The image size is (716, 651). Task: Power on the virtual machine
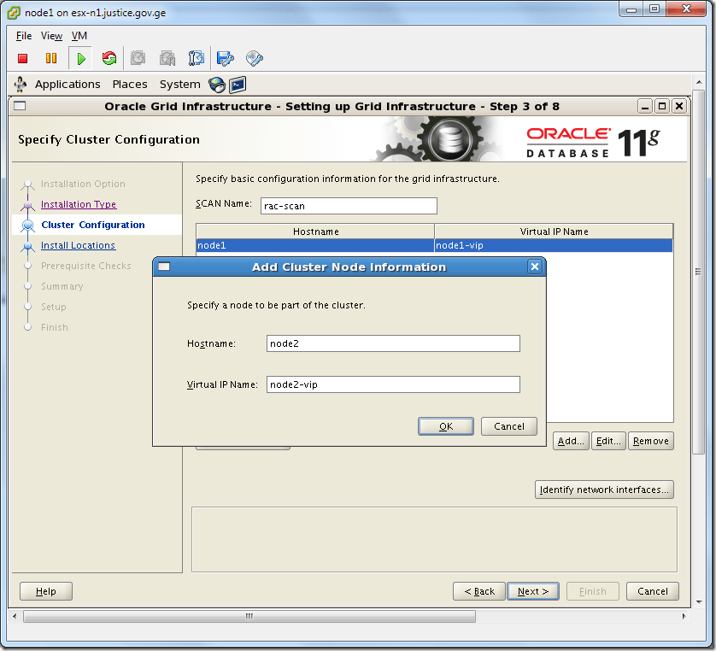coord(80,57)
